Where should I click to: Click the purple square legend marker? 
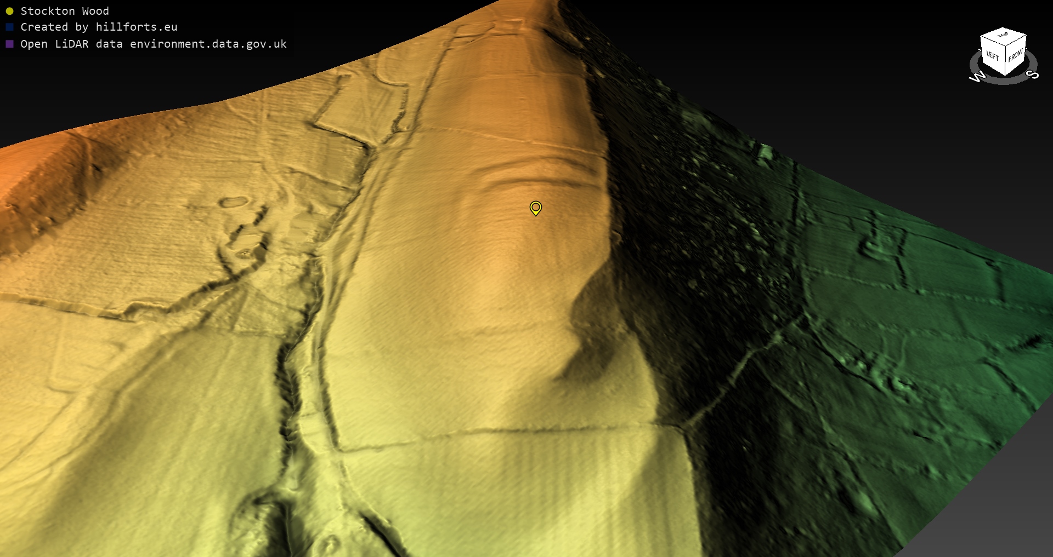point(9,44)
